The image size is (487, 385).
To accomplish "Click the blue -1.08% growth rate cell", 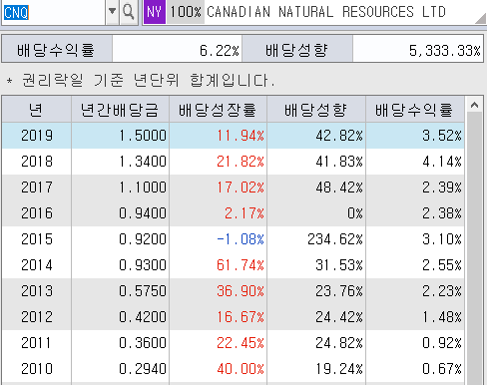I will coord(218,239).
